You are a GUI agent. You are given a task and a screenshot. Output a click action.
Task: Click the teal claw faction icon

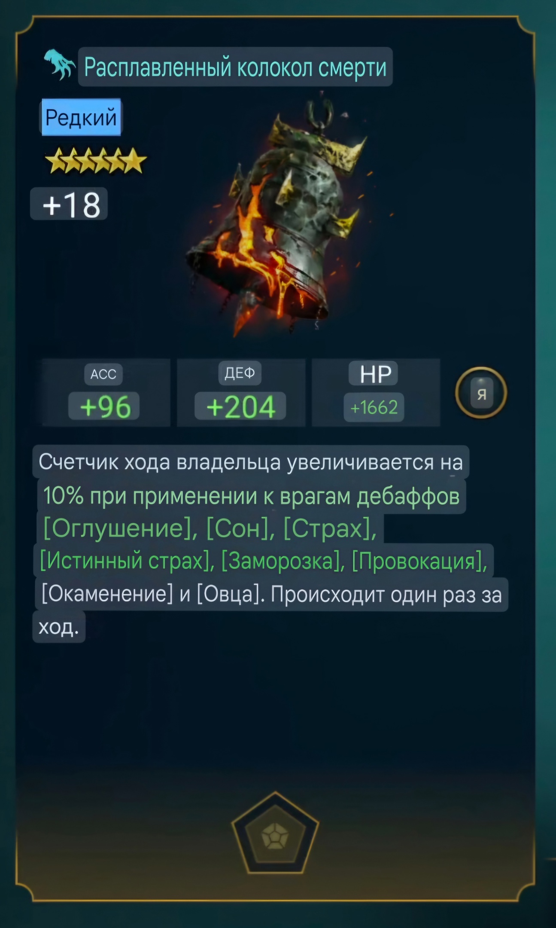pyautogui.click(x=60, y=65)
